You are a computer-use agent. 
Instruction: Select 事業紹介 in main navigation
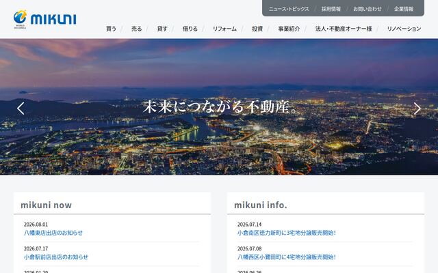point(289,29)
